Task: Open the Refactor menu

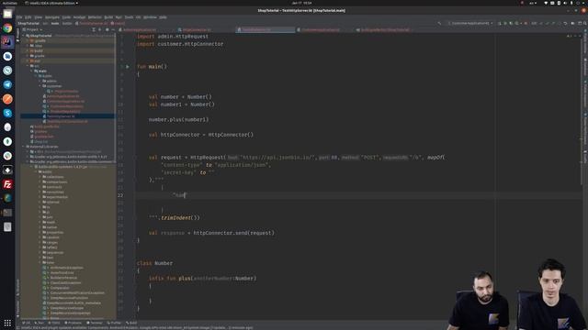Action: pos(95,17)
